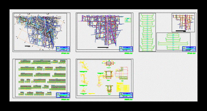Click green sheet label under top-right sheet
The height and width of the screenshot is (111, 207).
click(191, 53)
